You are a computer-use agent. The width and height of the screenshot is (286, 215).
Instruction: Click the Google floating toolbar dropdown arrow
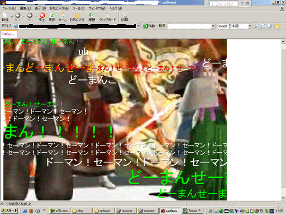(242, 3)
